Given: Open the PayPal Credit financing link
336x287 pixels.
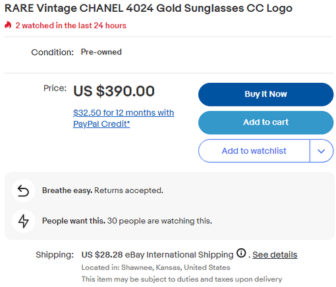Looking at the screenshot, I should (x=123, y=118).
